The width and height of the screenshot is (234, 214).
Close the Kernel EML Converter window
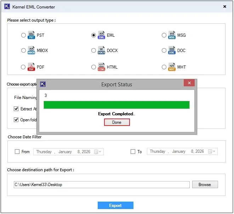point(224,7)
